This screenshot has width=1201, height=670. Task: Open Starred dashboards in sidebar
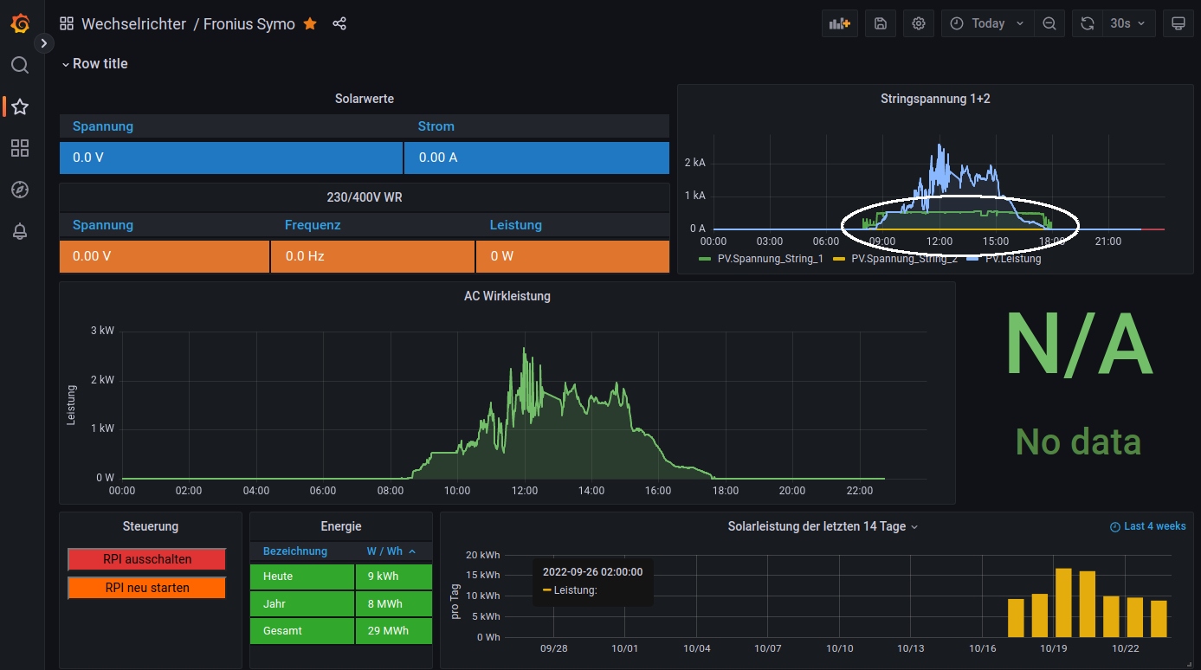point(20,106)
